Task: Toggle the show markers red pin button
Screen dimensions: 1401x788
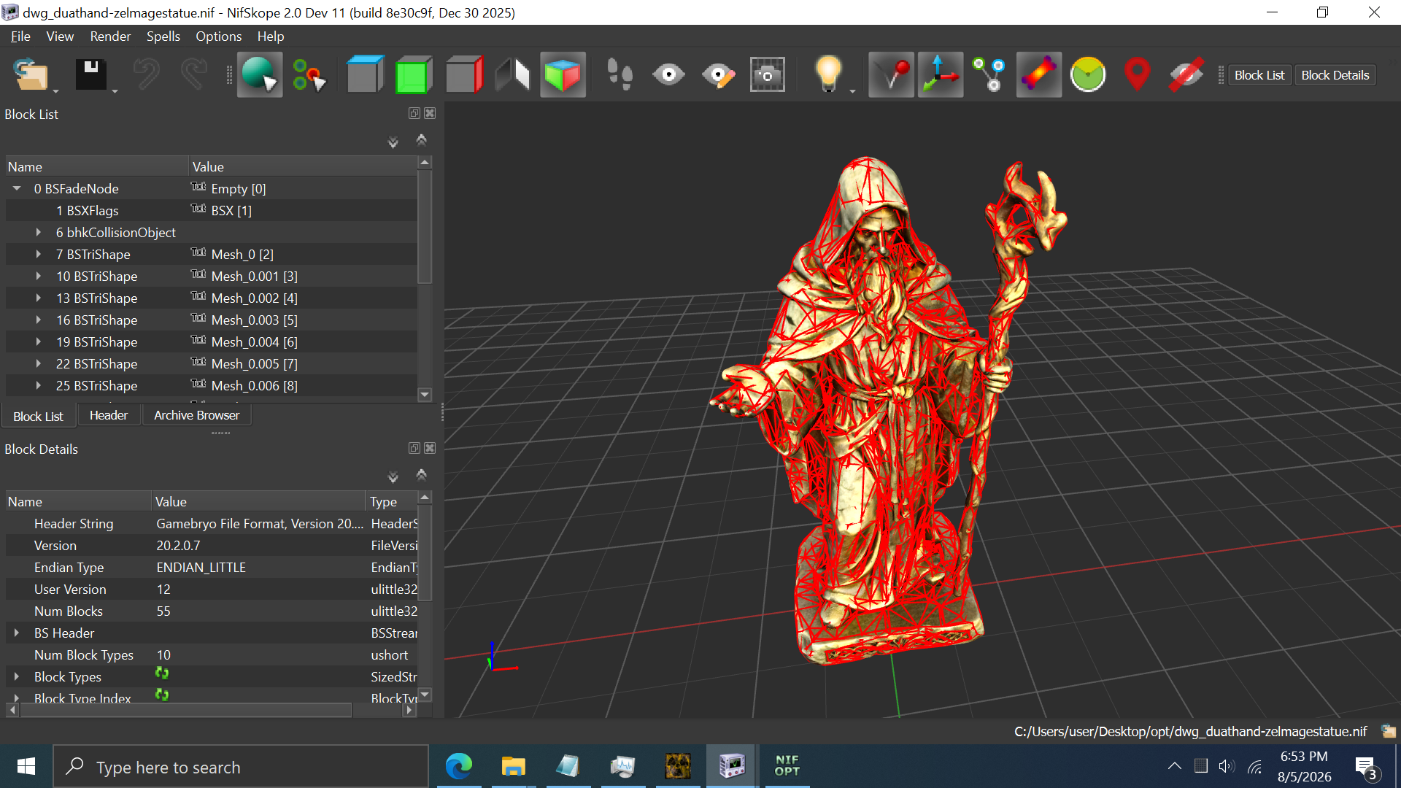Action: click(891, 74)
